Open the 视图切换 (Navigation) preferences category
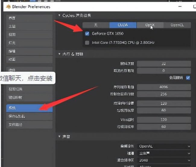Viewport: 196px width, 167px height. [x=29, y=89]
